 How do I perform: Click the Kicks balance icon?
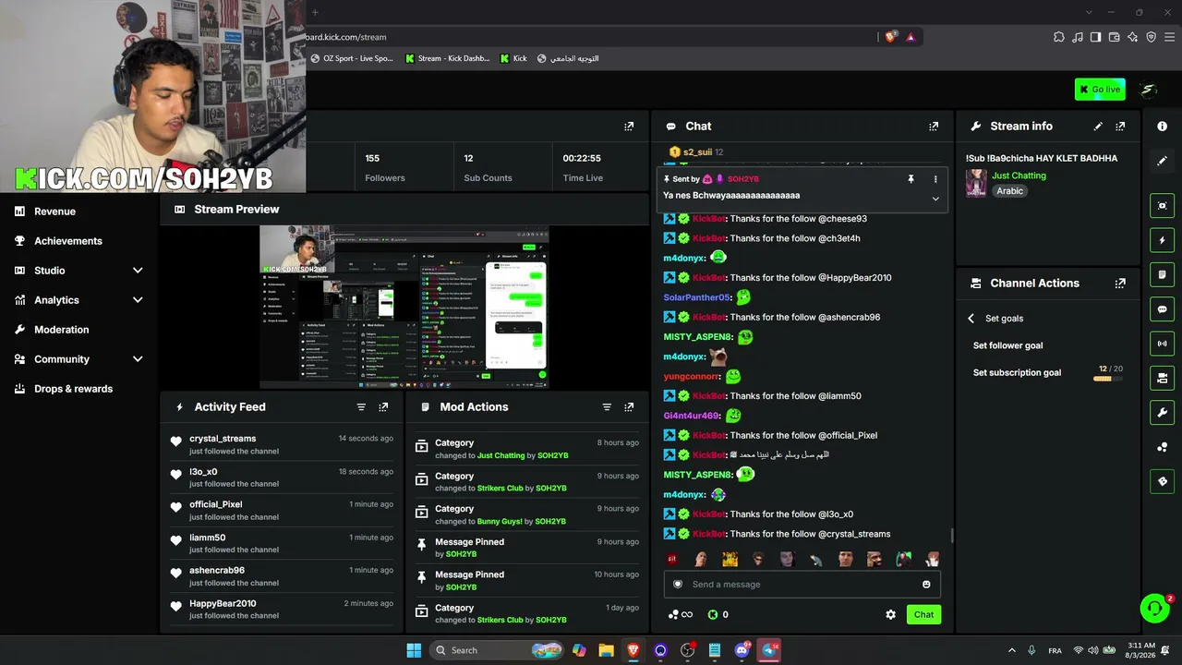click(x=713, y=615)
